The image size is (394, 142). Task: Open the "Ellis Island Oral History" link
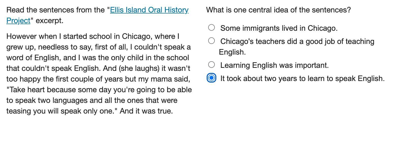click(x=149, y=10)
